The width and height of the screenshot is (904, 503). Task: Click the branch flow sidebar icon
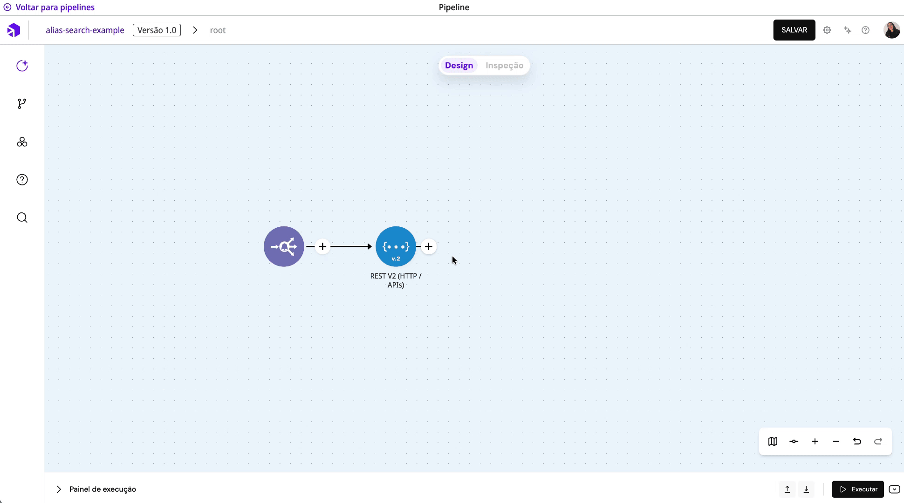click(x=22, y=103)
